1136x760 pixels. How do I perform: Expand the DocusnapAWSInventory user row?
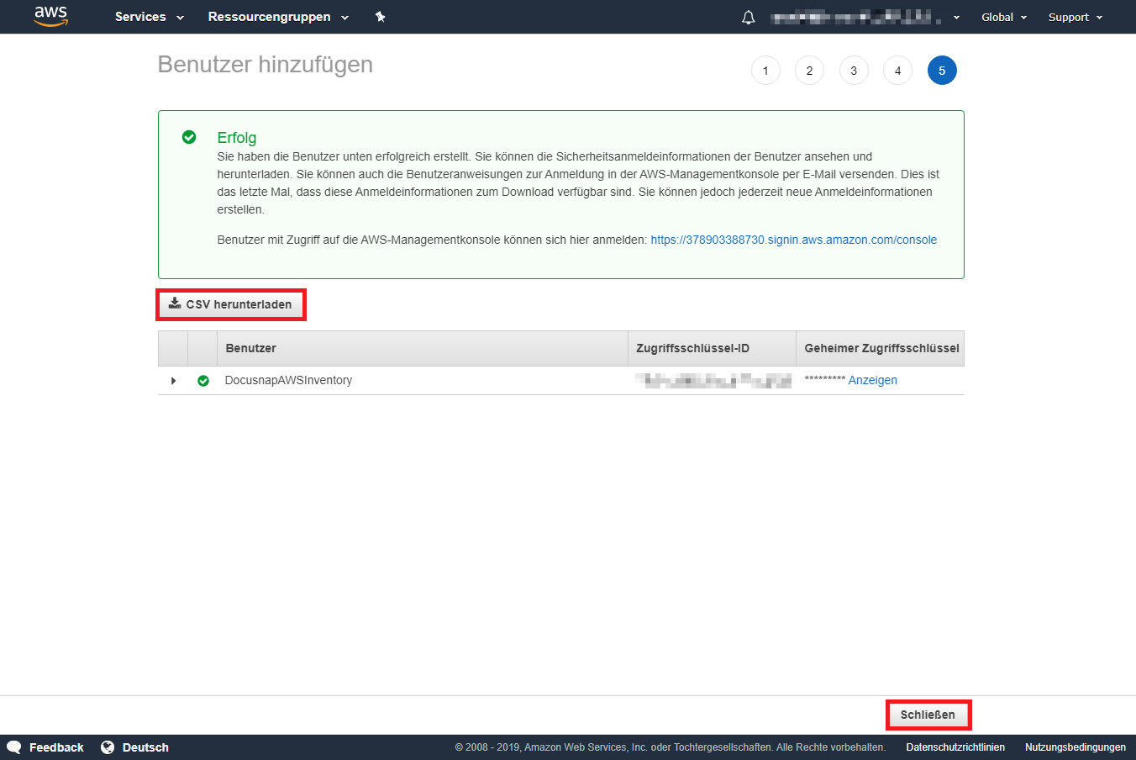[173, 381]
